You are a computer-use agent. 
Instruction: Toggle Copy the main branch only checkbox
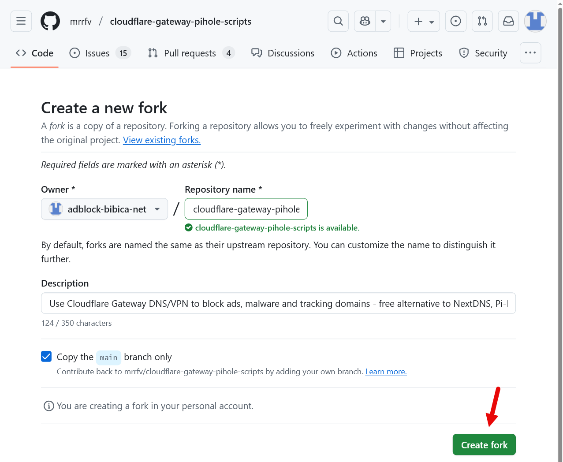click(x=46, y=357)
